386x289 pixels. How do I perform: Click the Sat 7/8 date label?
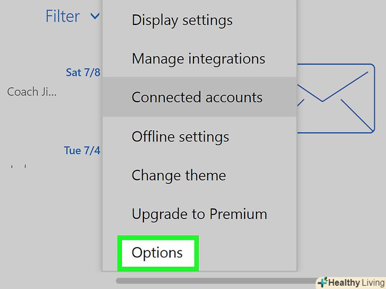pyautogui.click(x=83, y=73)
